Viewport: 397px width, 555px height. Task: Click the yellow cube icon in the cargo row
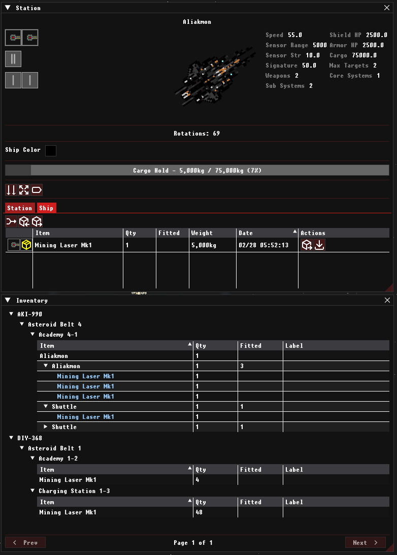[26, 245]
